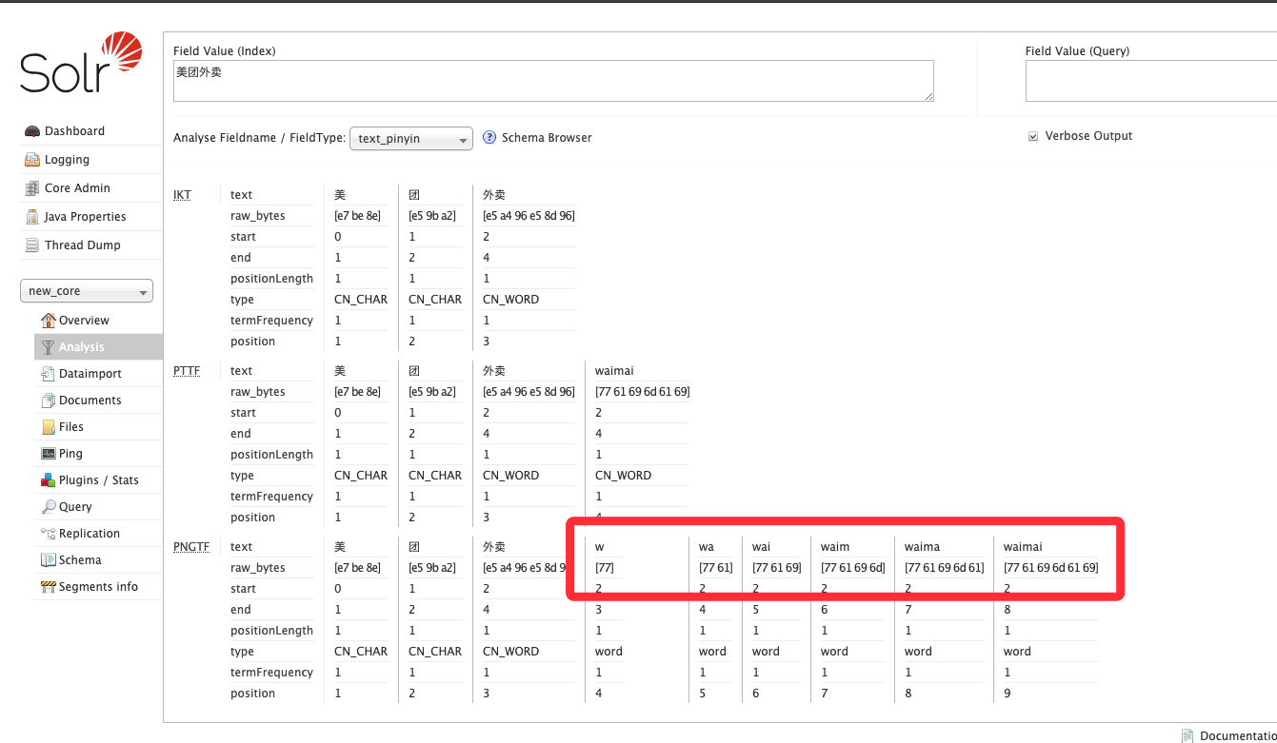This screenshot has height=743, width=1277.
Task: Click the IKT tokenizer abbreviation
Action: point(182,195)
